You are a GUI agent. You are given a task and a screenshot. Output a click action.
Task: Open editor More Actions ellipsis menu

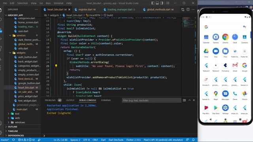click(x=193, y=9)
